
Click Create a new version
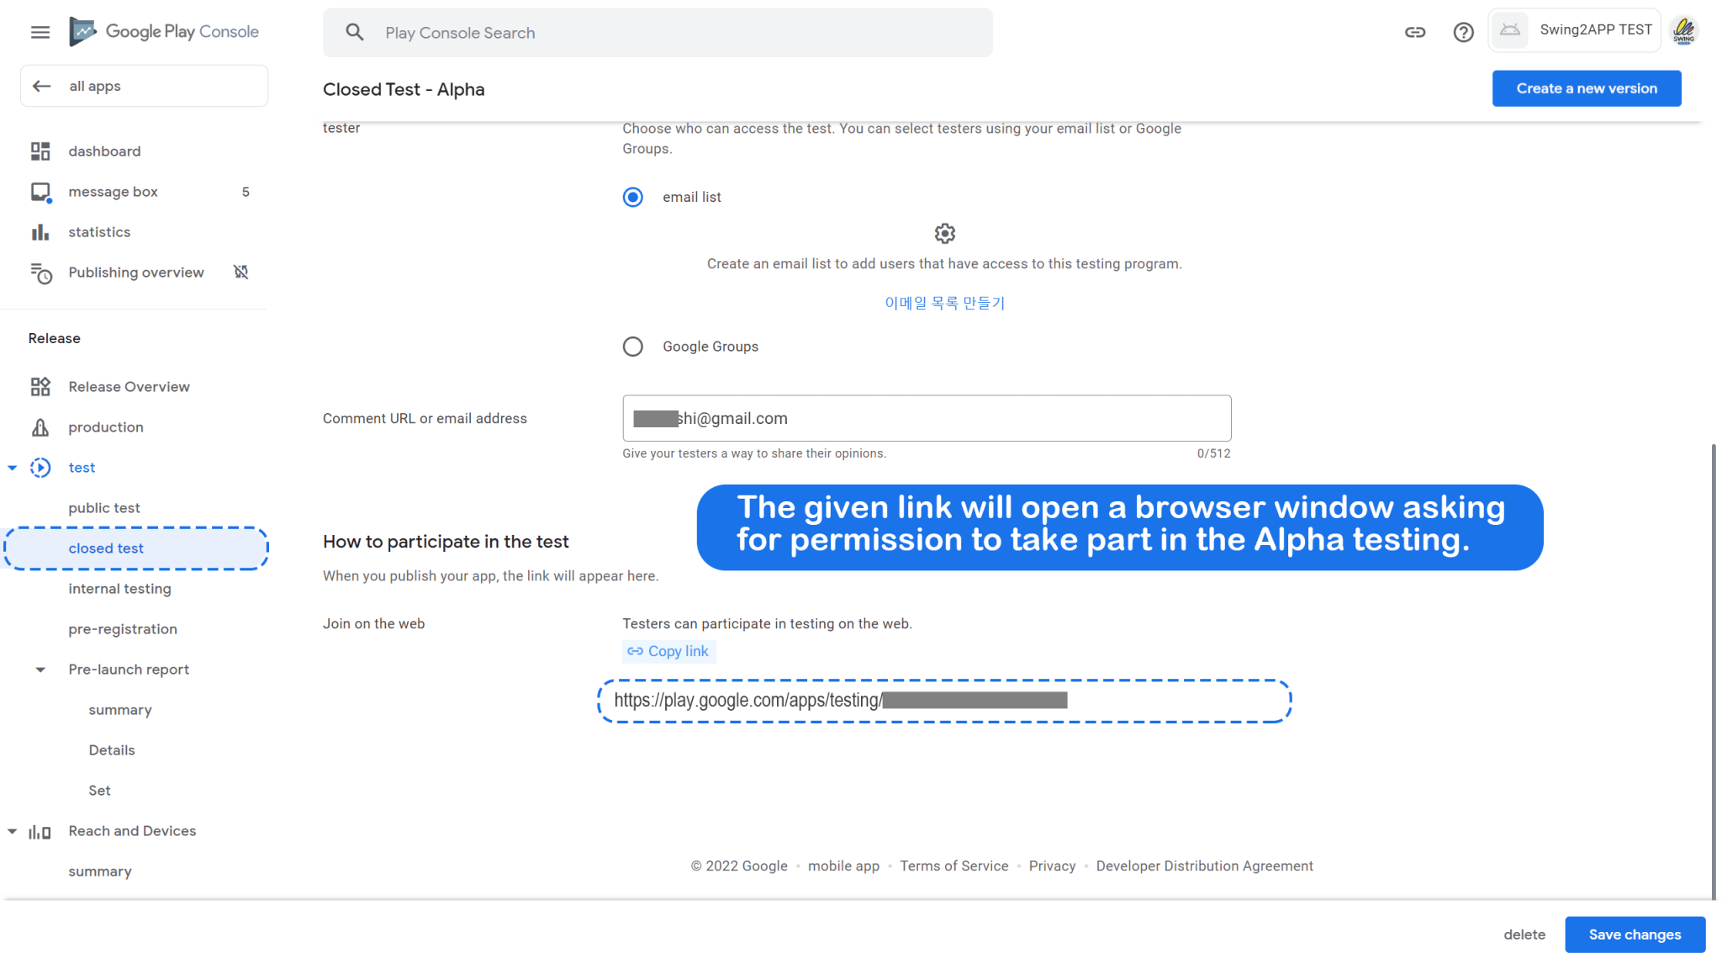point(1586,88)
